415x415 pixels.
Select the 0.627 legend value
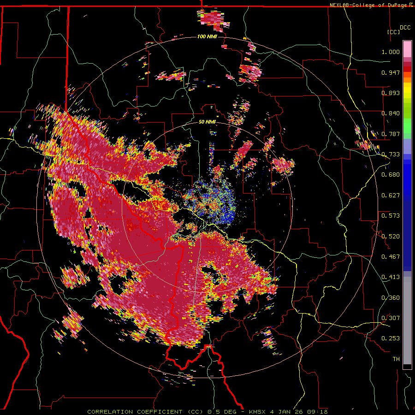click(x=391, y=196)
